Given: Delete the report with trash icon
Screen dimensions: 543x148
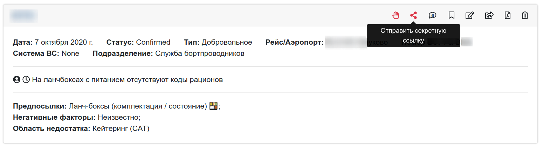Looking at the screenshot, I should (x=525, y=15).
